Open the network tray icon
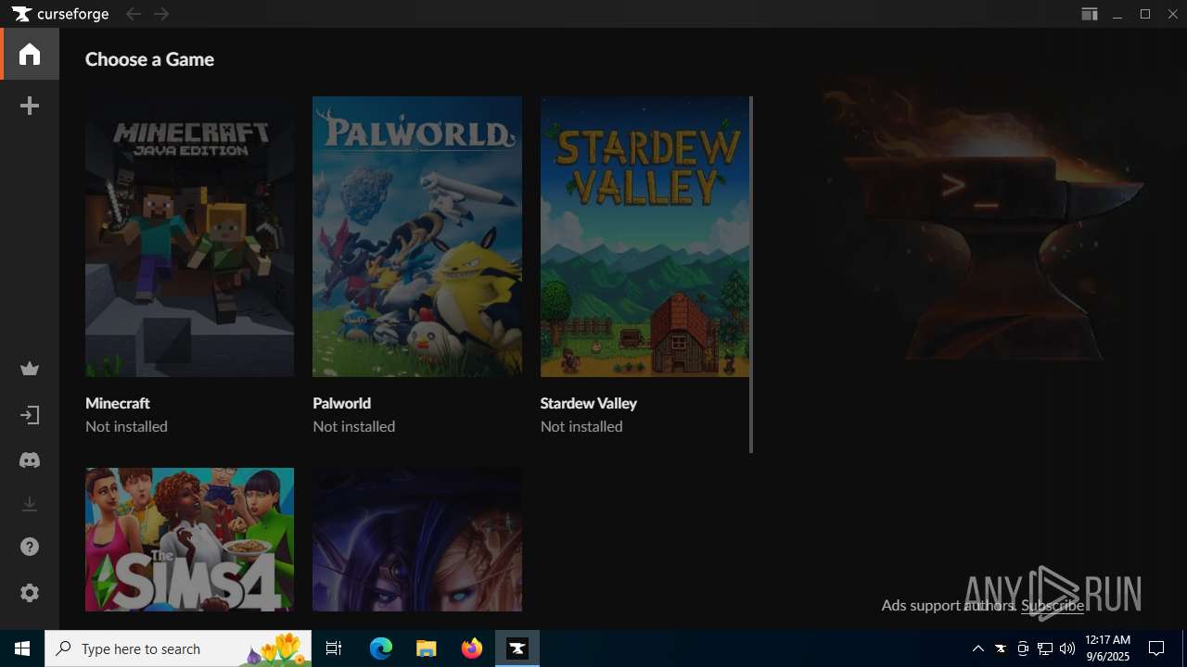1187x667 pixels. coord(1045,648)
